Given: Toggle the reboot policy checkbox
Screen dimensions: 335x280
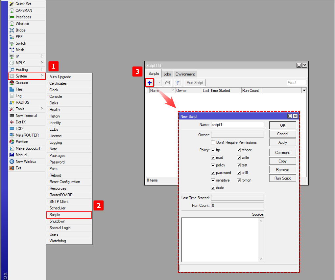Looking at the screenshot, I should [239, 150].
